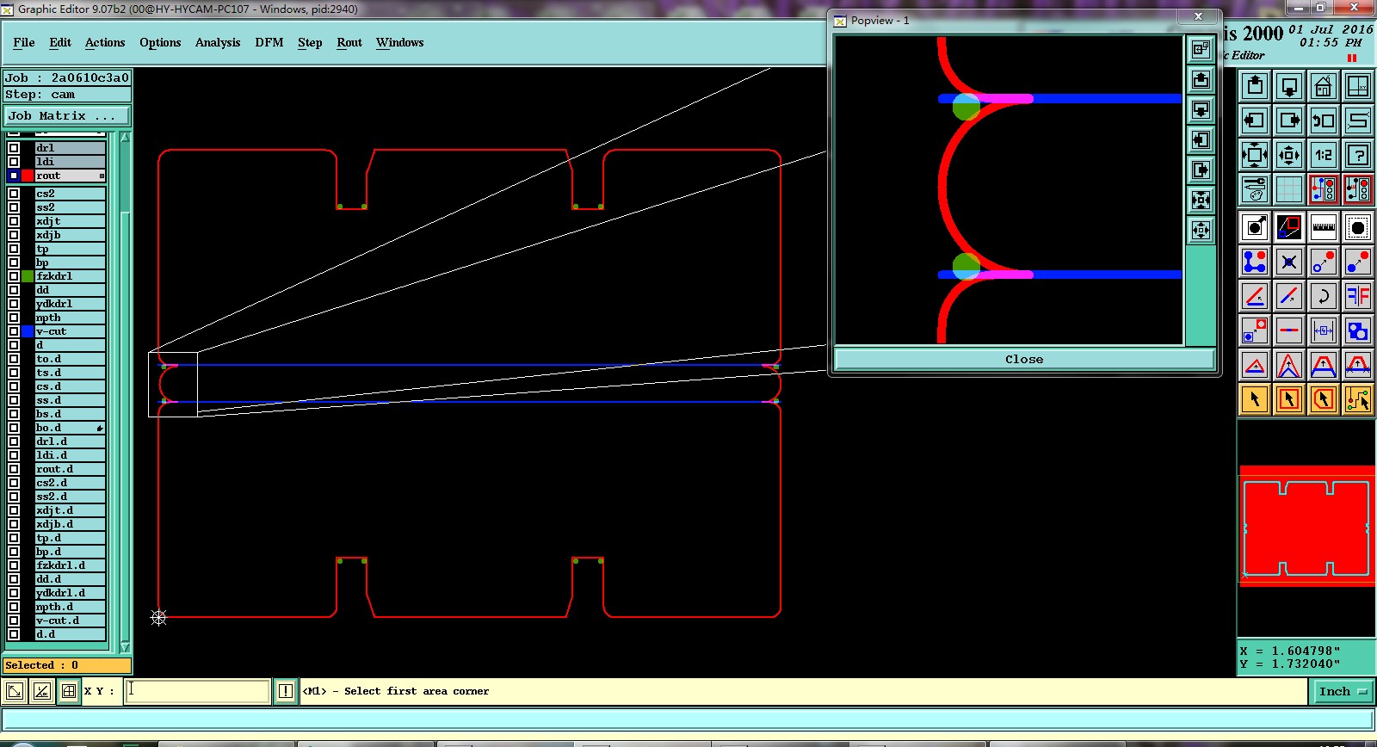The width and height of the screenshot is (1377, 747).
Task: Click the 1:2 zoom scale icon
Action: (1324, 155)
